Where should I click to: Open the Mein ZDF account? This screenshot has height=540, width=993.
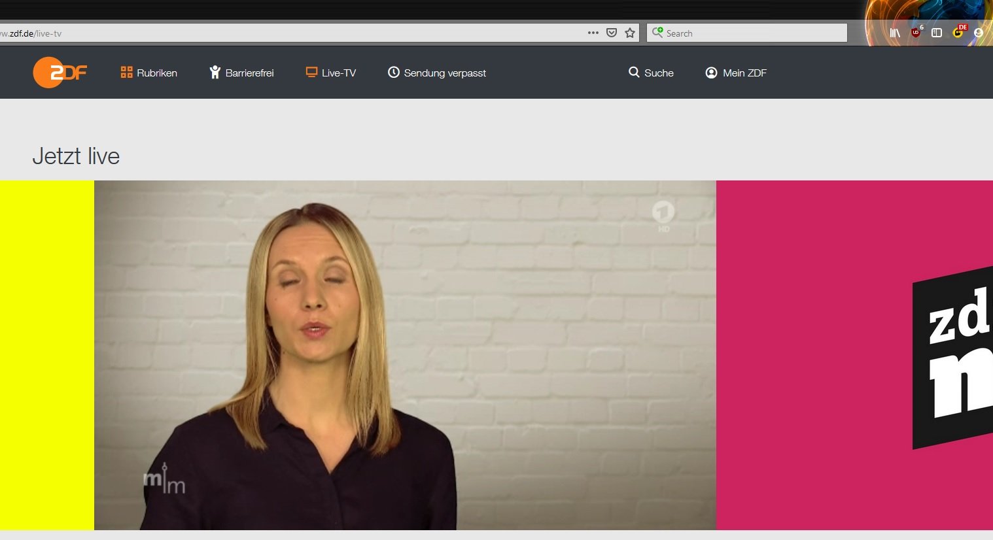click(x=736, y=73)
